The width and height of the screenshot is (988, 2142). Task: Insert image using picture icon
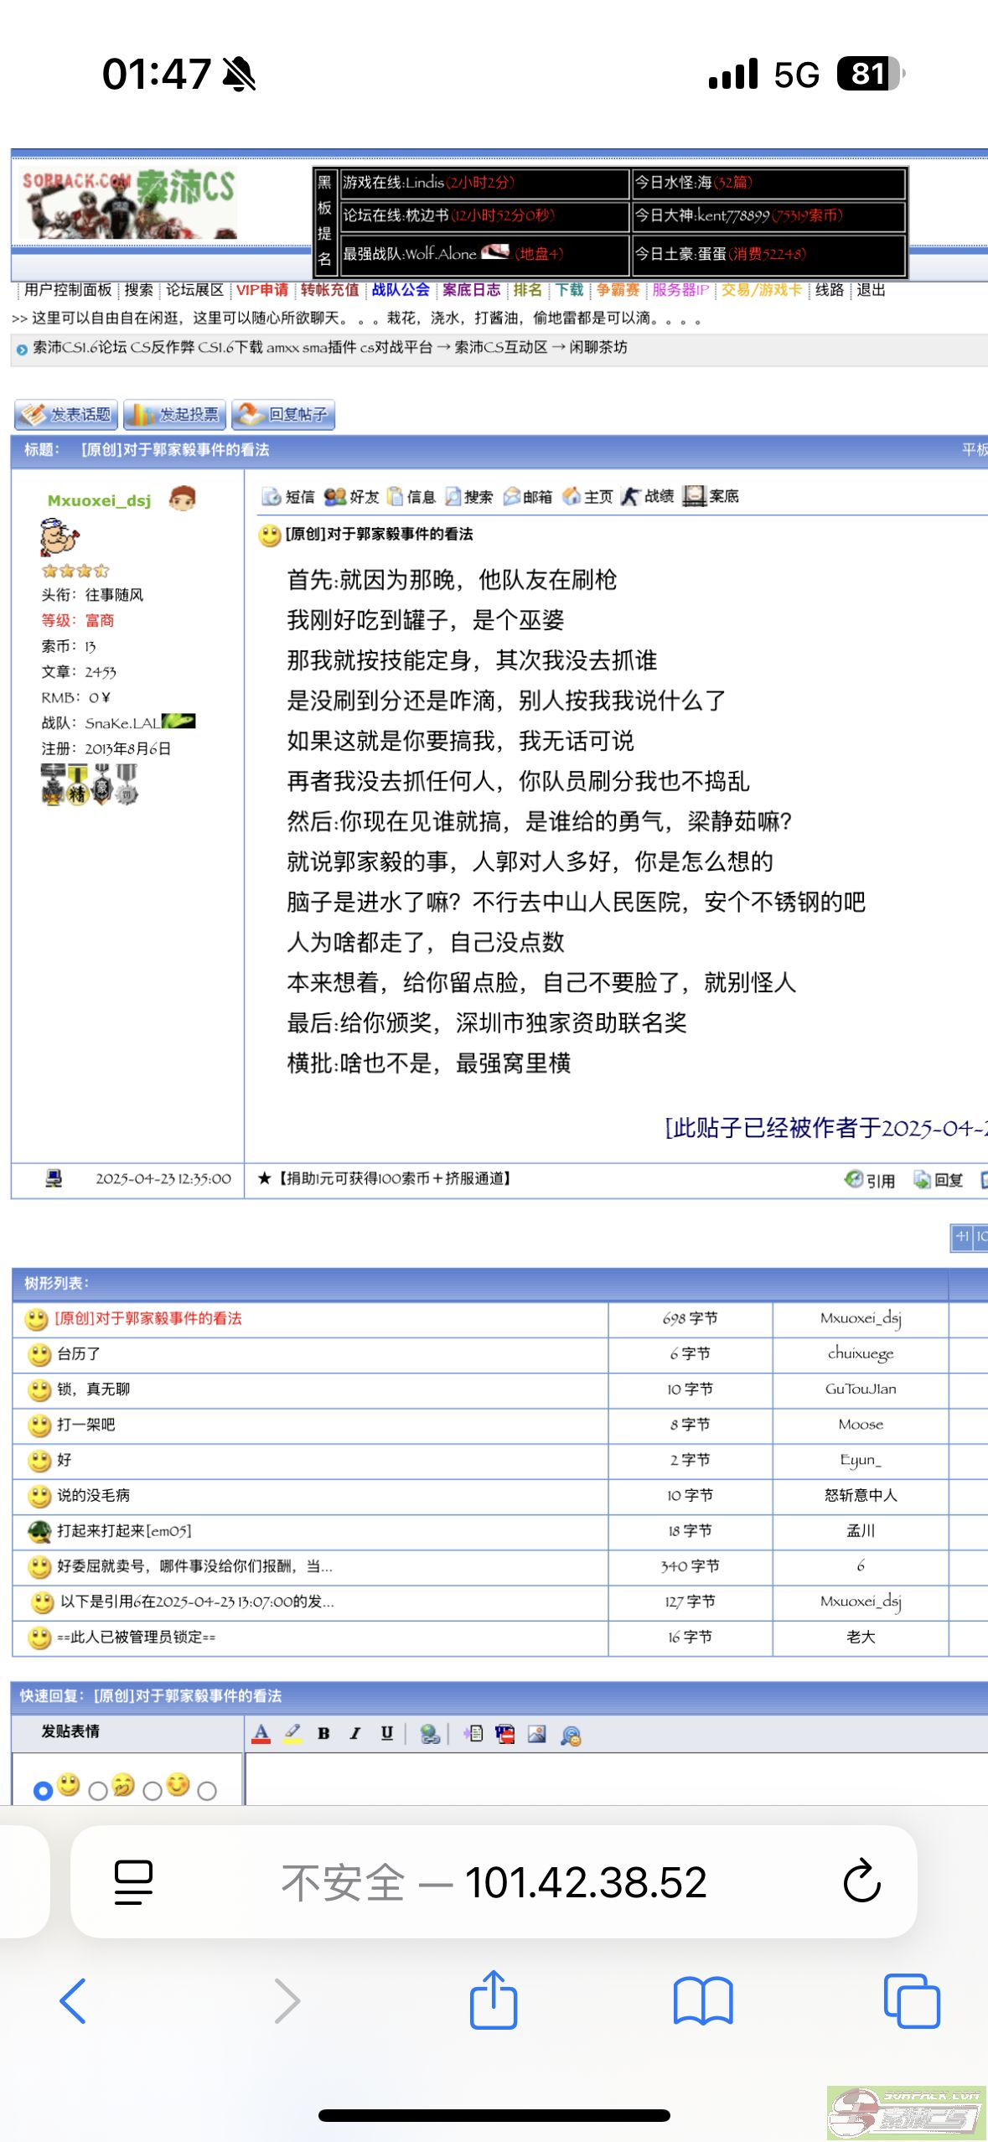537,1734
